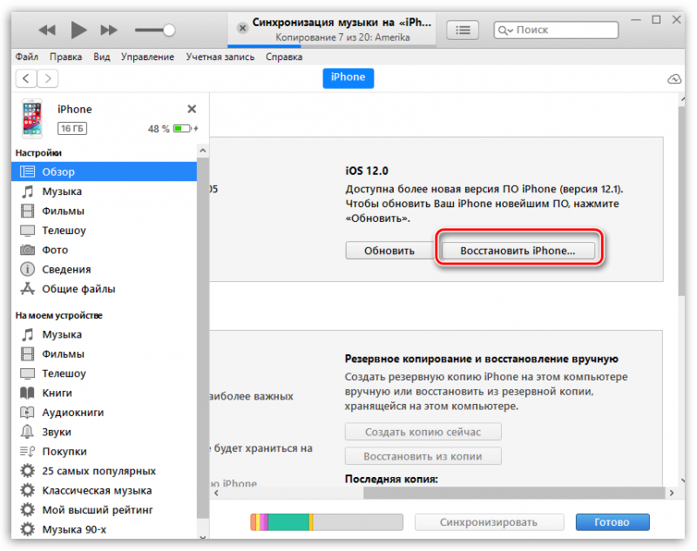Open the Справка menu
This screenshot has height=551, width=697.
[284, 57]
